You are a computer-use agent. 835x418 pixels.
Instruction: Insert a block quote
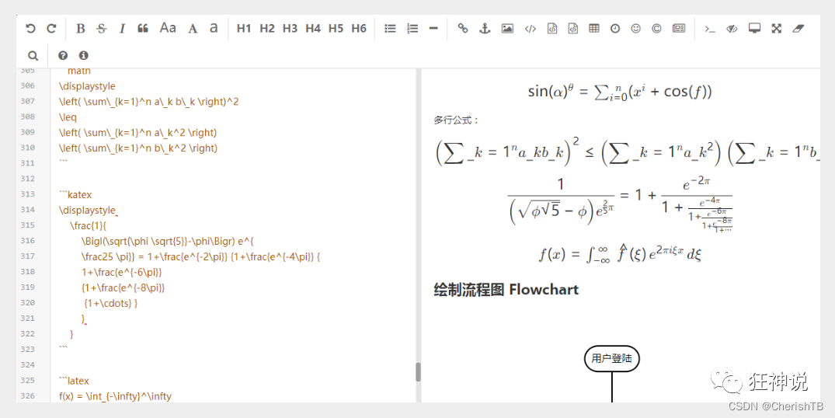(143, 29)
